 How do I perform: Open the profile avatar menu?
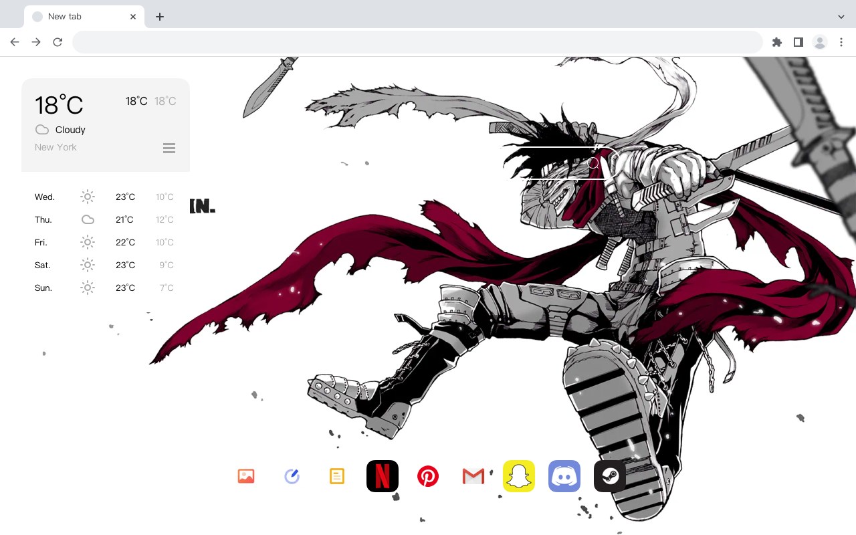[x=820, y=42]
